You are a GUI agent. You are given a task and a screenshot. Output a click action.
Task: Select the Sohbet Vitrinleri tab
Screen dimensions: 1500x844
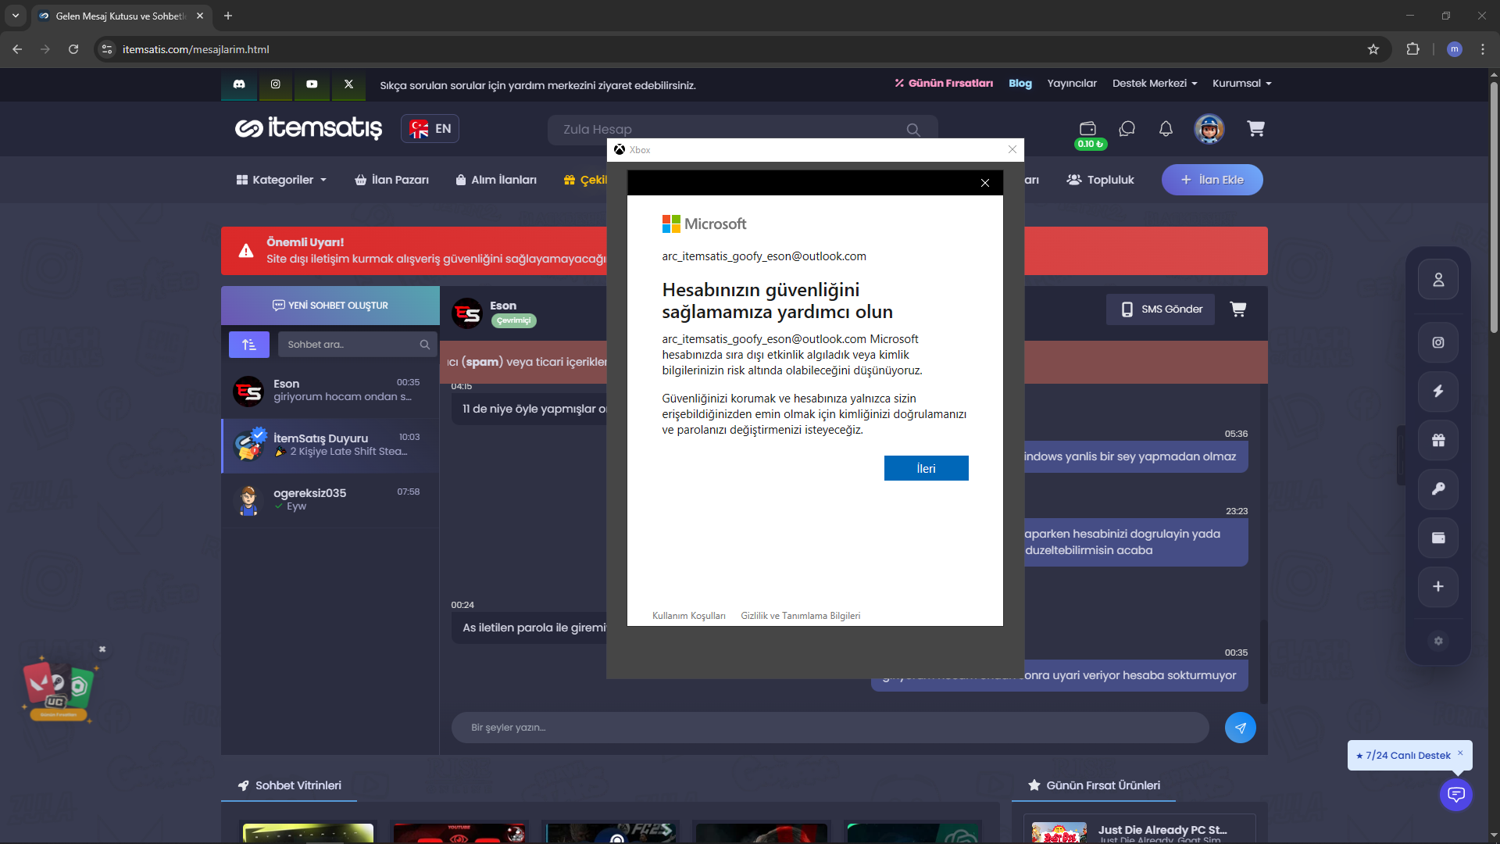pos(289,785)
